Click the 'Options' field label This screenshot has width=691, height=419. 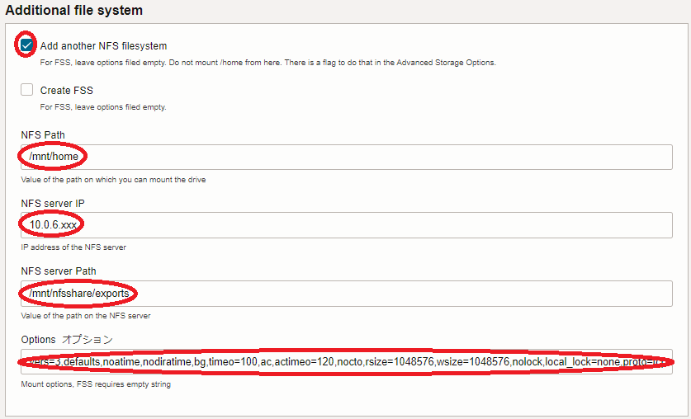pyautogui.click(x=38, y=339)
